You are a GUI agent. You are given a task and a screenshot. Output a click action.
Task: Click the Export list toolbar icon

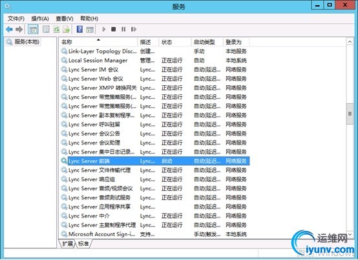(x=67, y=30)
